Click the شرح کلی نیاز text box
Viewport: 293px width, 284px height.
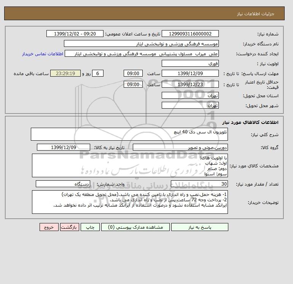point(129,134)
